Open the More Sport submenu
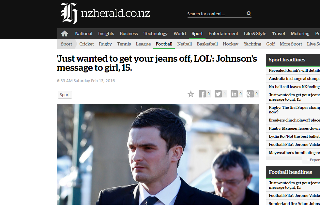Image resolution: width=320 pixels, height=205 pixels. tap(291, 44)
